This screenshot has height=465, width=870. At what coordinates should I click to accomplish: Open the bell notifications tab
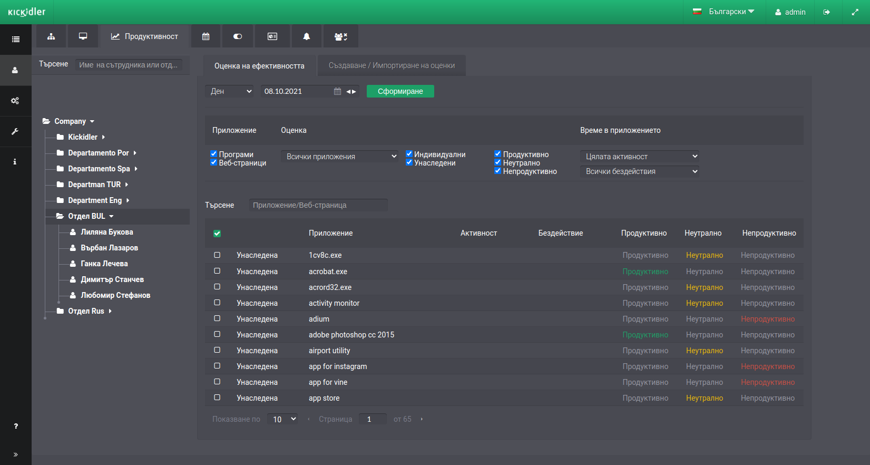[x=306, y=36]
